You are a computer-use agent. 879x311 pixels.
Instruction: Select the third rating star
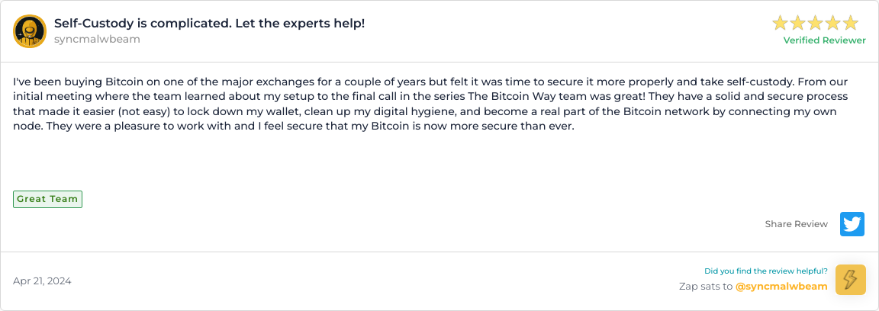816,23
